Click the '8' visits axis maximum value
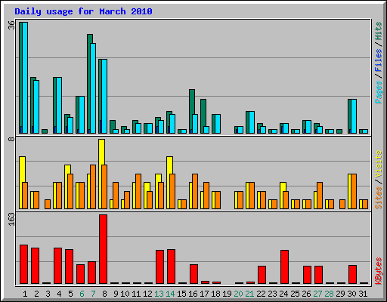 point(11,139)
